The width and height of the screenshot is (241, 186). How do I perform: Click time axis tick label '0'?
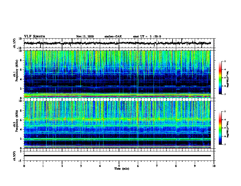(24, 166)
